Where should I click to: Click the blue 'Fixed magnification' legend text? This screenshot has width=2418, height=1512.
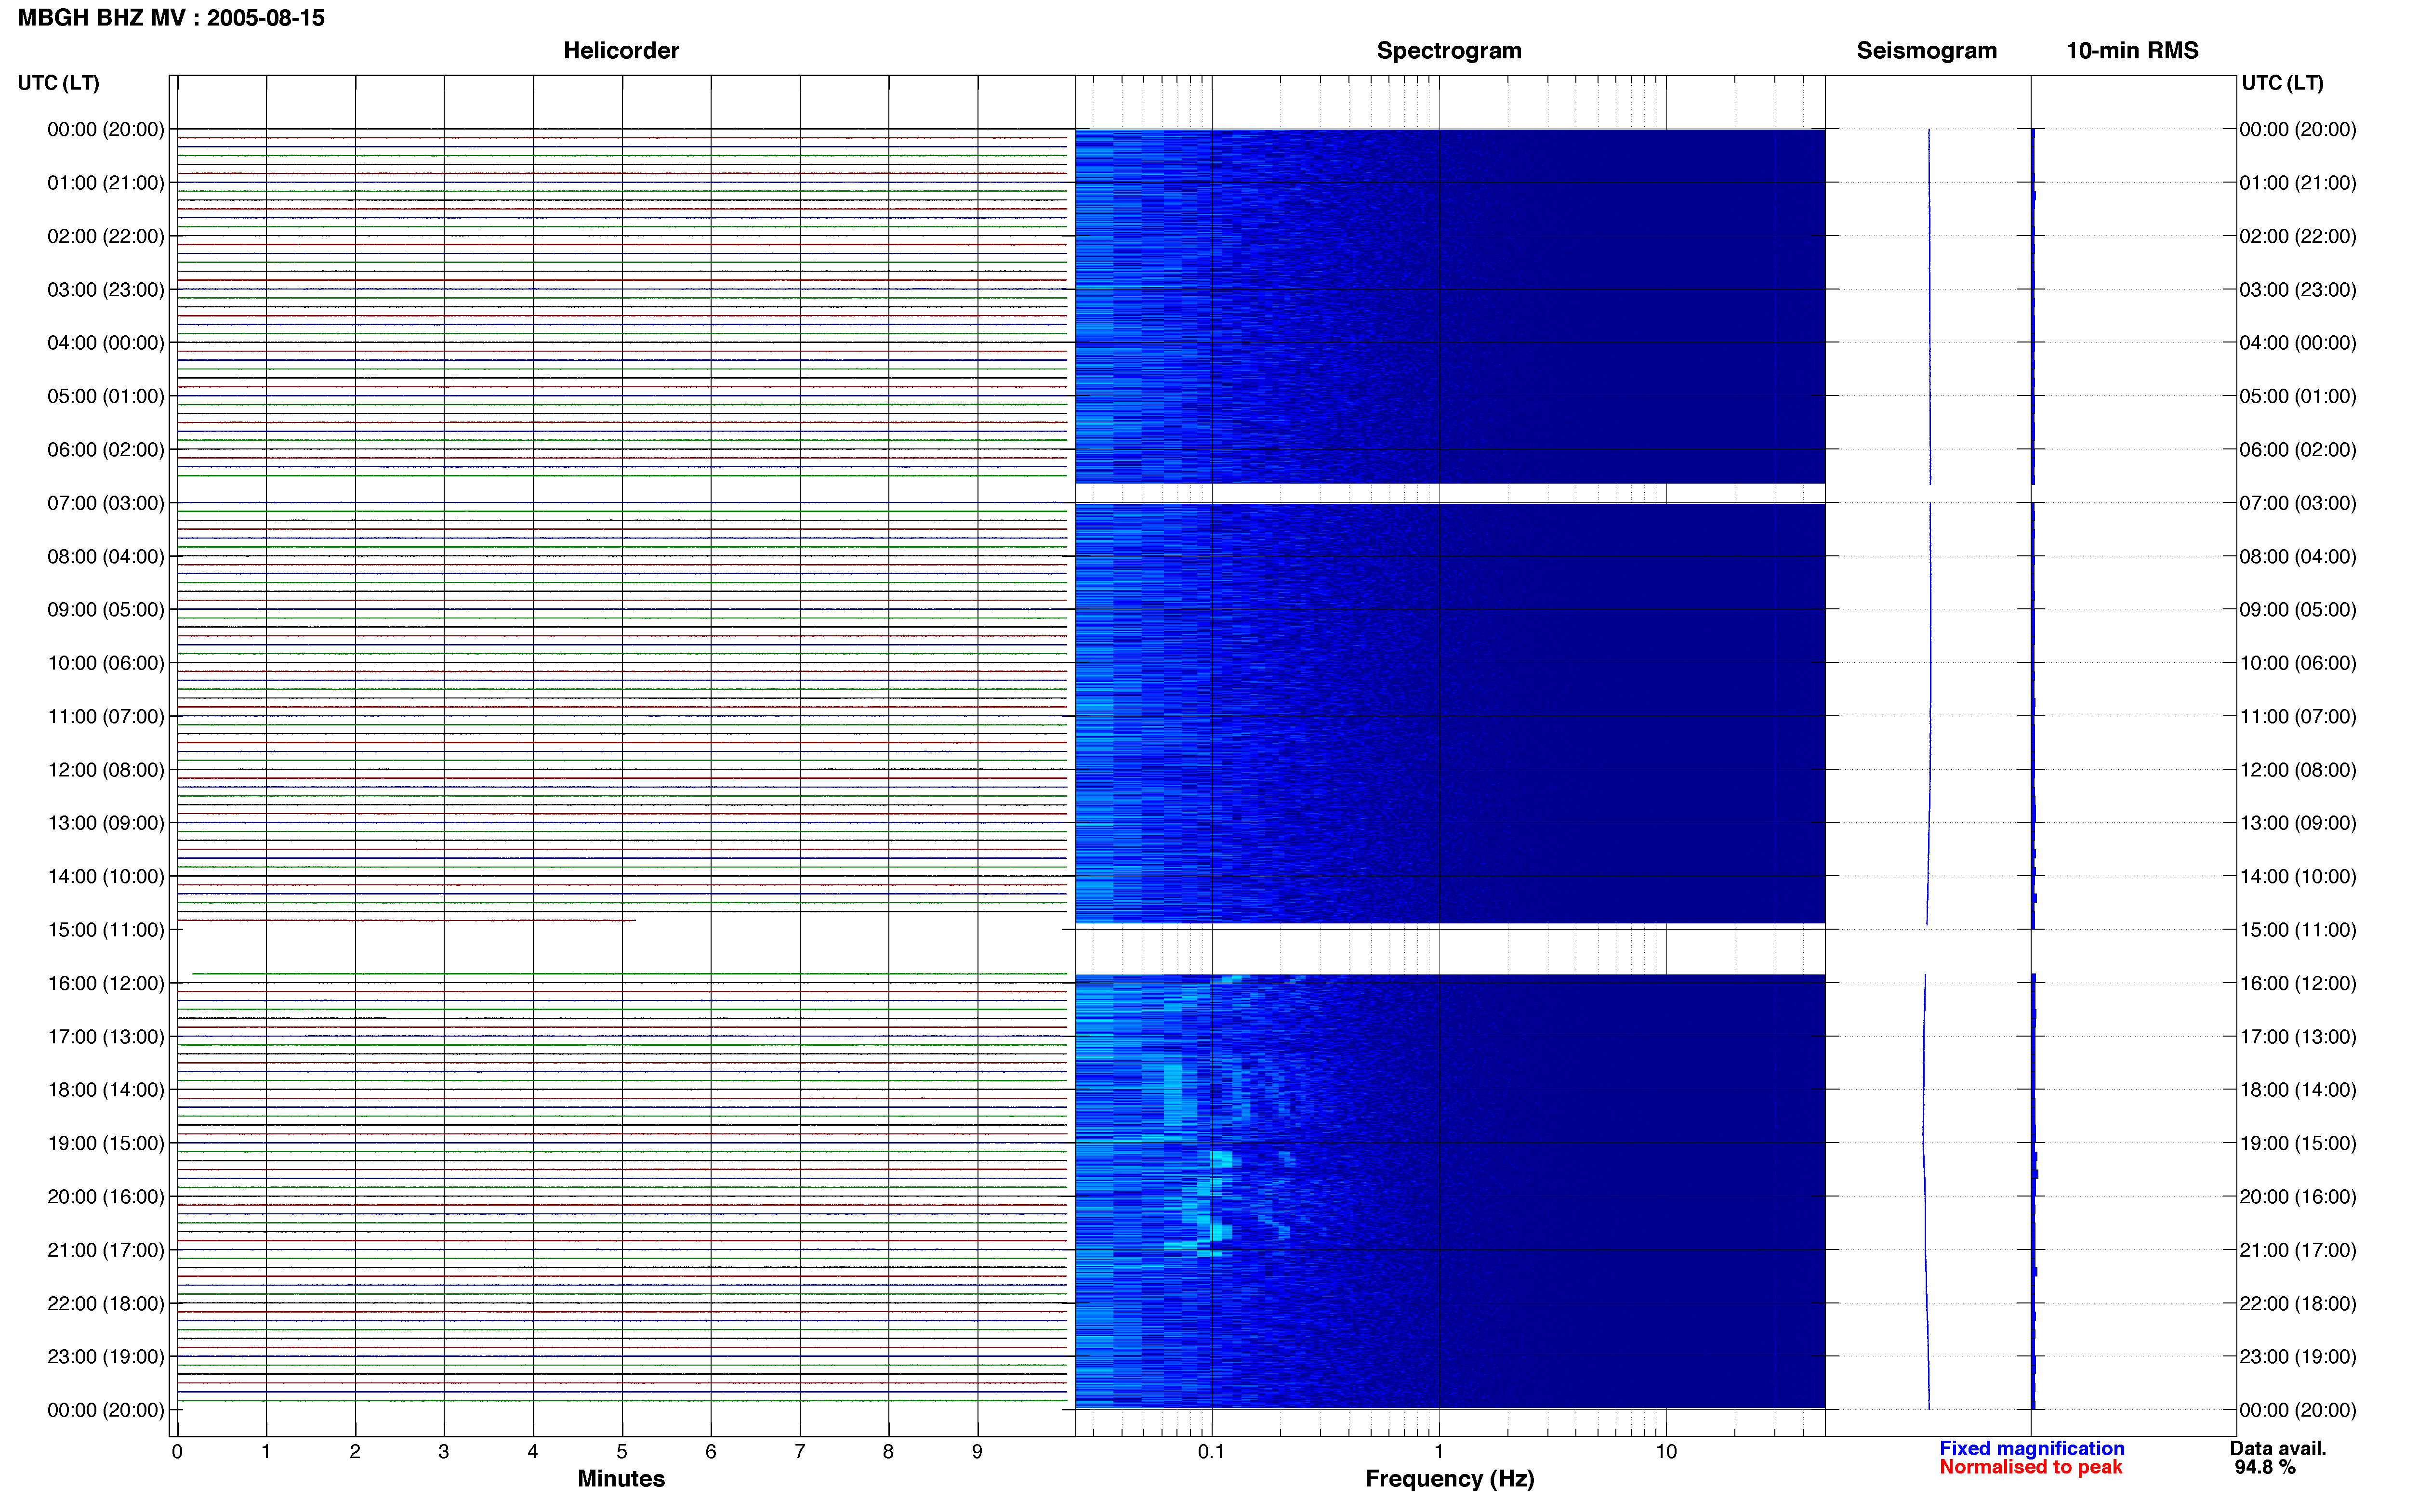tap(2031, 1448)
